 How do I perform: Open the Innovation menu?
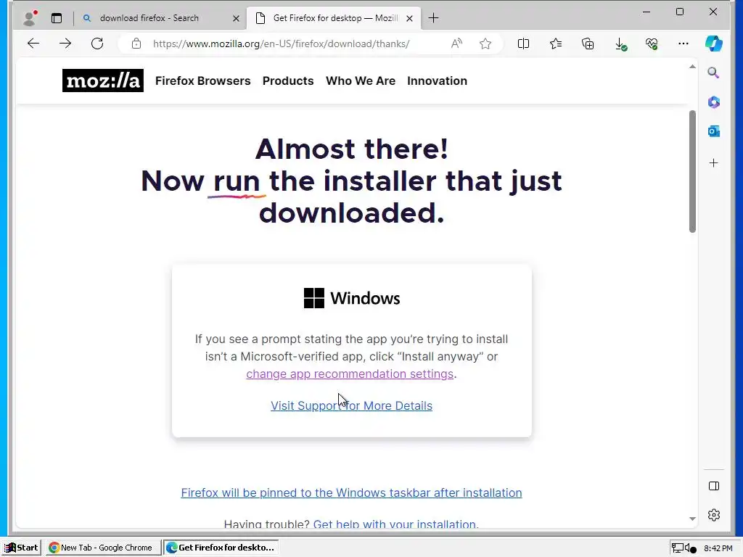pos(437,81)
